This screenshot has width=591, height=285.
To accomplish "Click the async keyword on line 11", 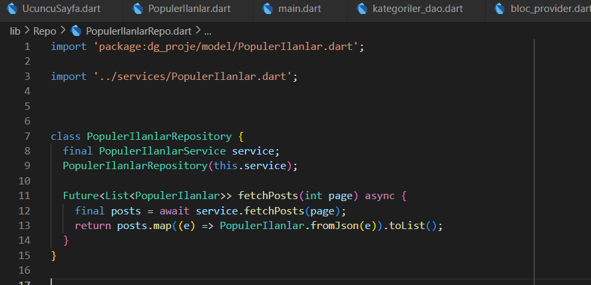I will pos(379,196).
